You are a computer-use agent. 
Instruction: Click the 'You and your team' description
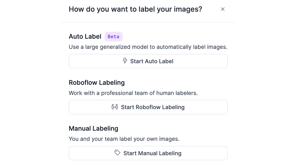tap(124, 139)
